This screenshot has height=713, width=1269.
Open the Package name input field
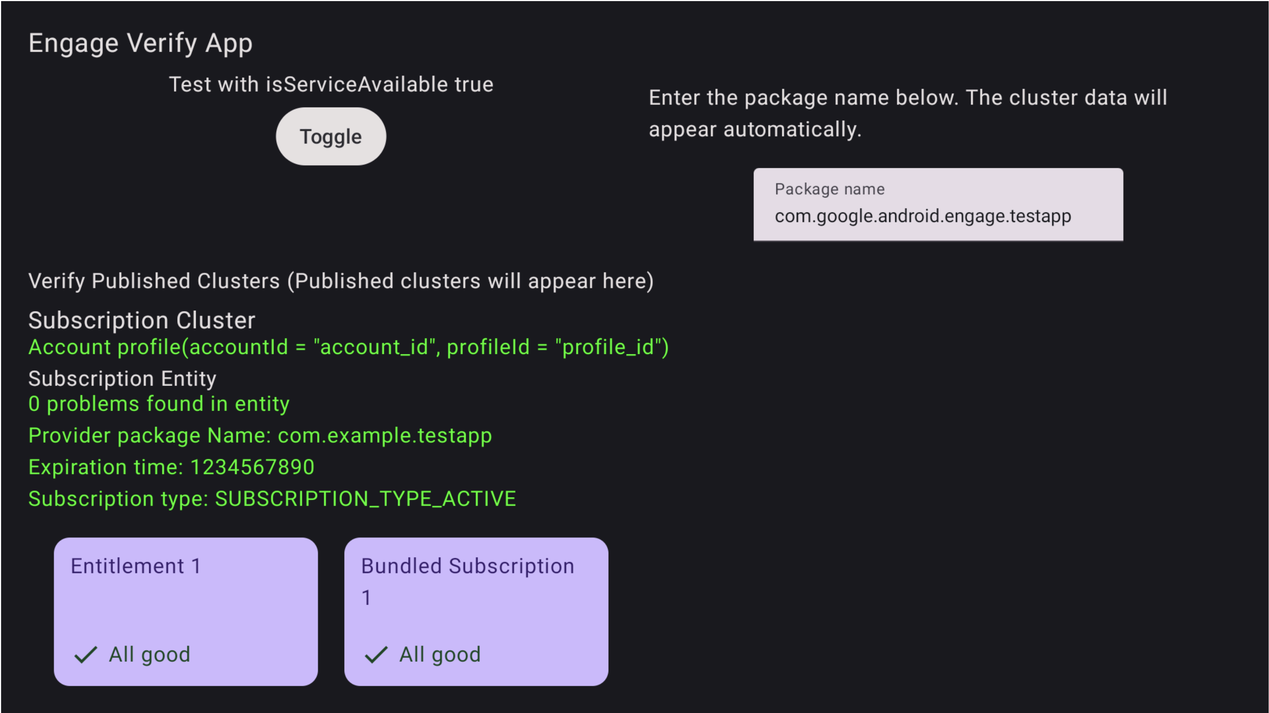coord(938,204)
